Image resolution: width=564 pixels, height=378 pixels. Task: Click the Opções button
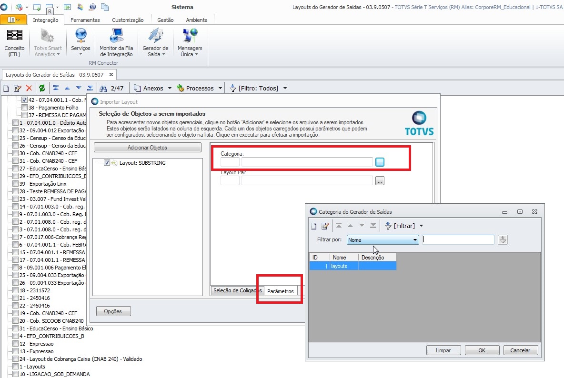point(113,311)
